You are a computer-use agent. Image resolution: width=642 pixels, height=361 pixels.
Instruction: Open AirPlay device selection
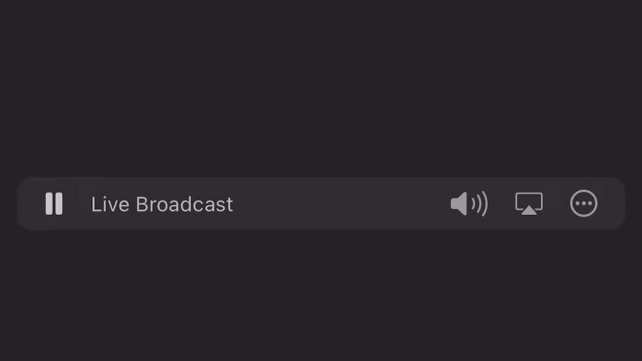coord(529,204)
